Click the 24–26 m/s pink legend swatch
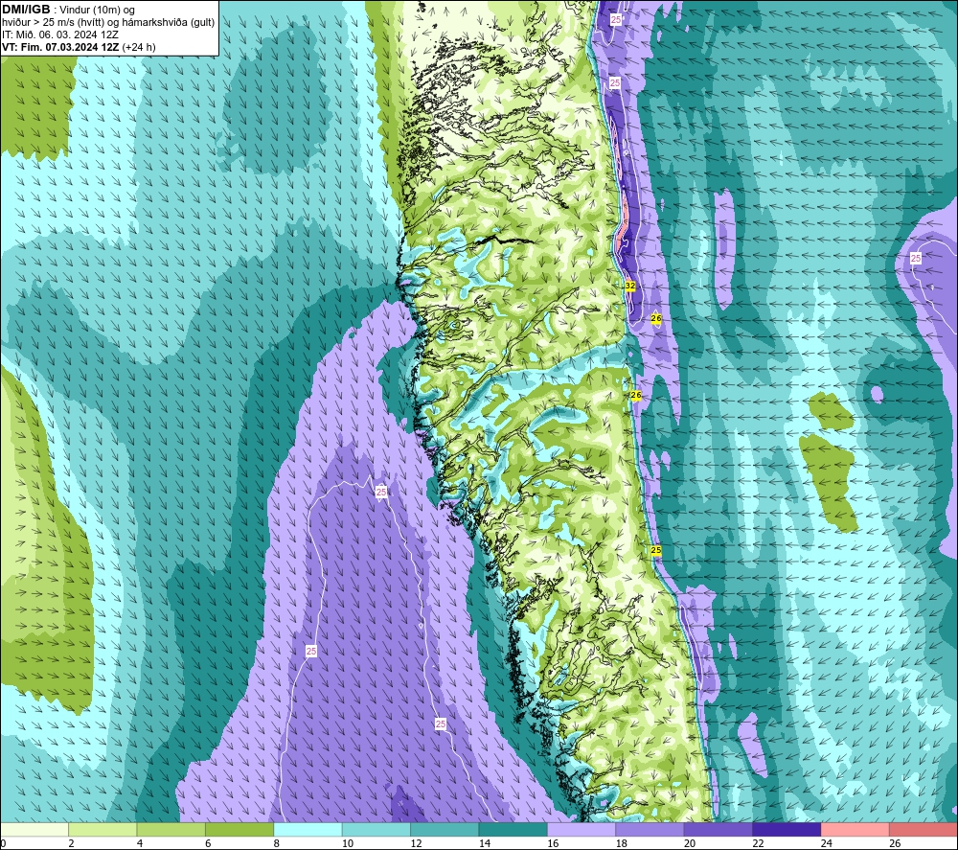This screenshot has height=850, width=958. pos(855,830)
